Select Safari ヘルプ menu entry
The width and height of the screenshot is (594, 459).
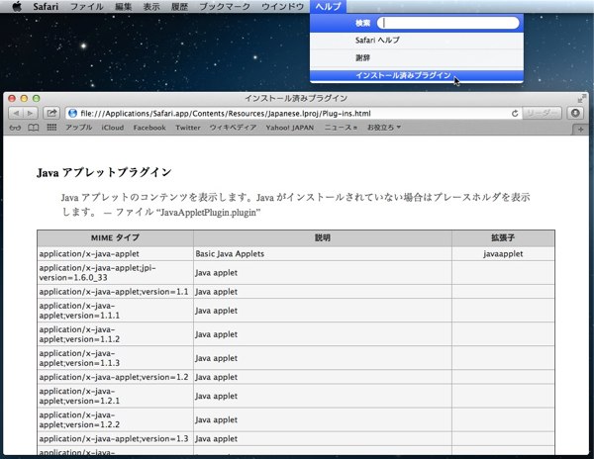click(x=417, y=41)
